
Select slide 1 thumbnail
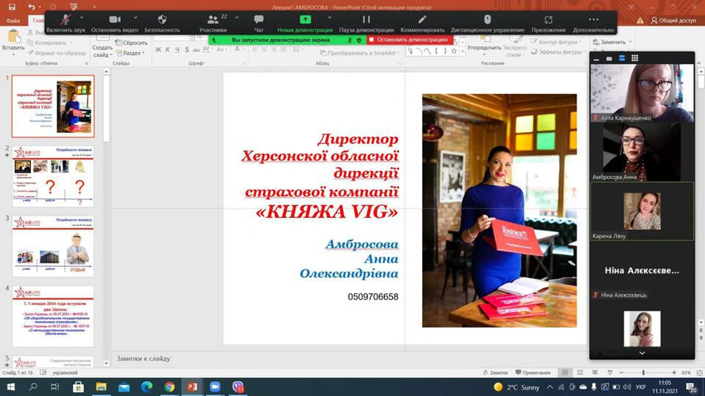coord(53,106)
